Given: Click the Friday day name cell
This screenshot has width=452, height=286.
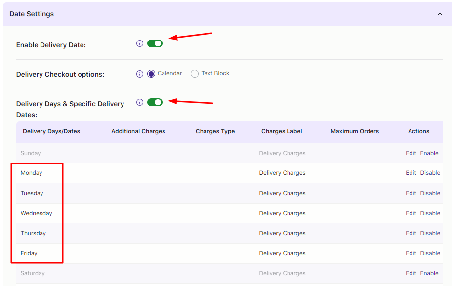Looking at the screenshot, I should [29, 253].
